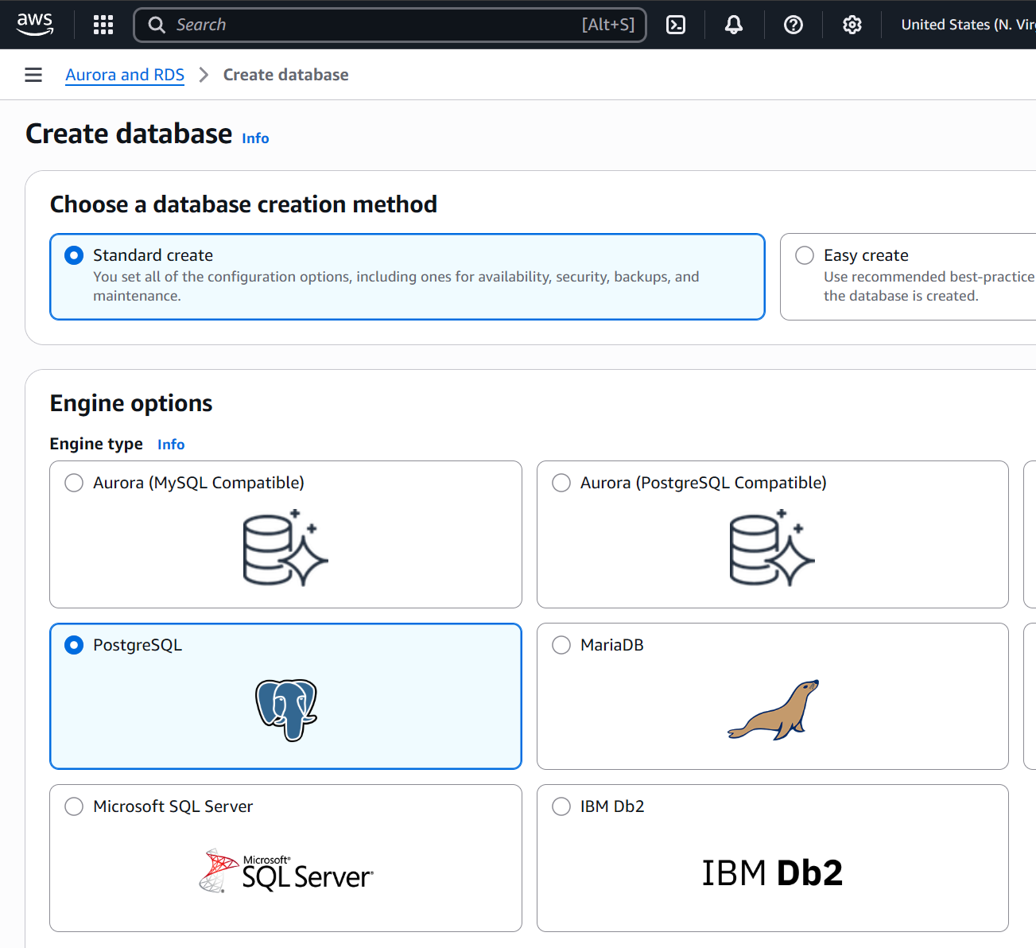
Task: Choose Aurora (PostgreSQL Compatible) engine
Action: click(561, 483)
